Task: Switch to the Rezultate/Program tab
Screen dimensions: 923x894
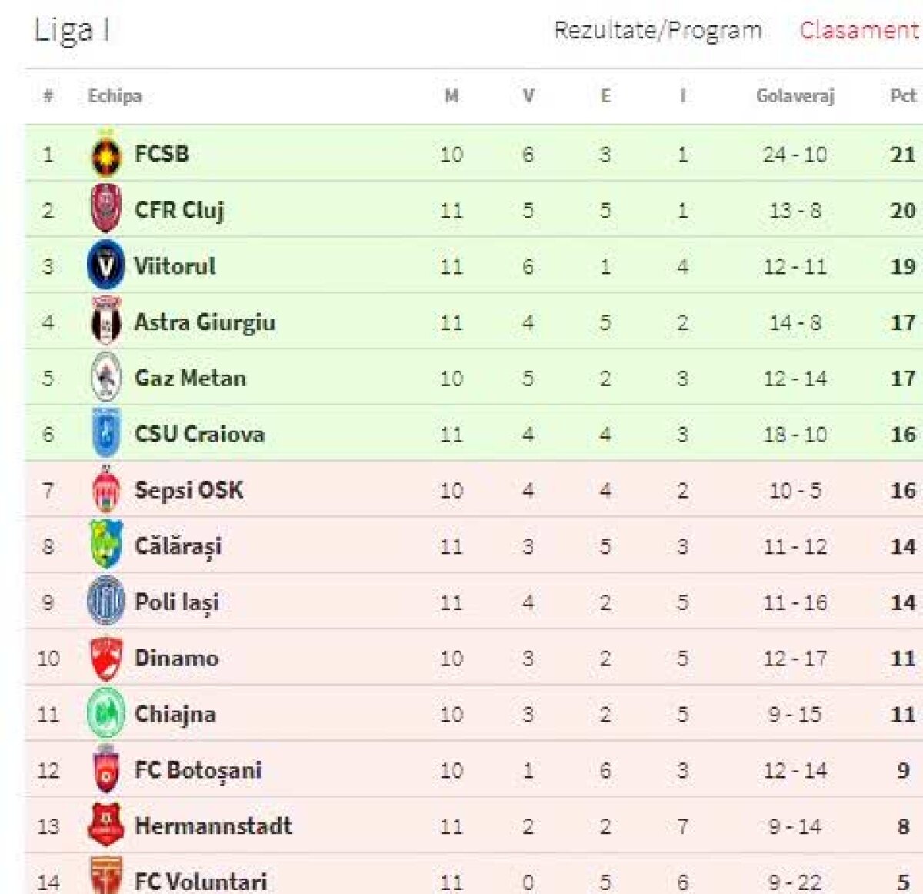Action: pos(658,31)
